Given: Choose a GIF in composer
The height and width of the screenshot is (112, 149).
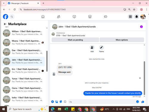Looking at the screenshot, I should (65, 102).
